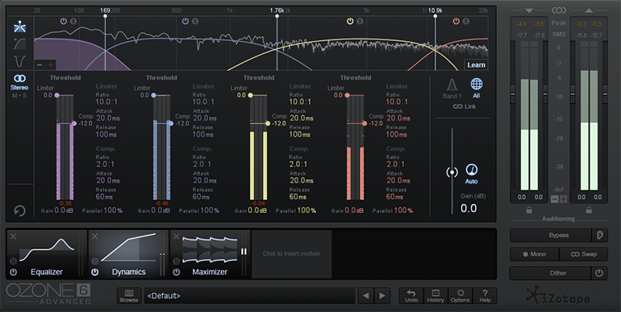Viewport: 621px width, 312px height.
Task: Click the Gain (dB) 0.0 value field
Action: [469, 208]
